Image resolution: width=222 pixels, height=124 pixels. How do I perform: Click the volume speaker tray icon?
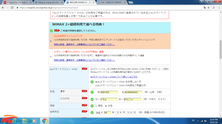[x=206, y=121]
